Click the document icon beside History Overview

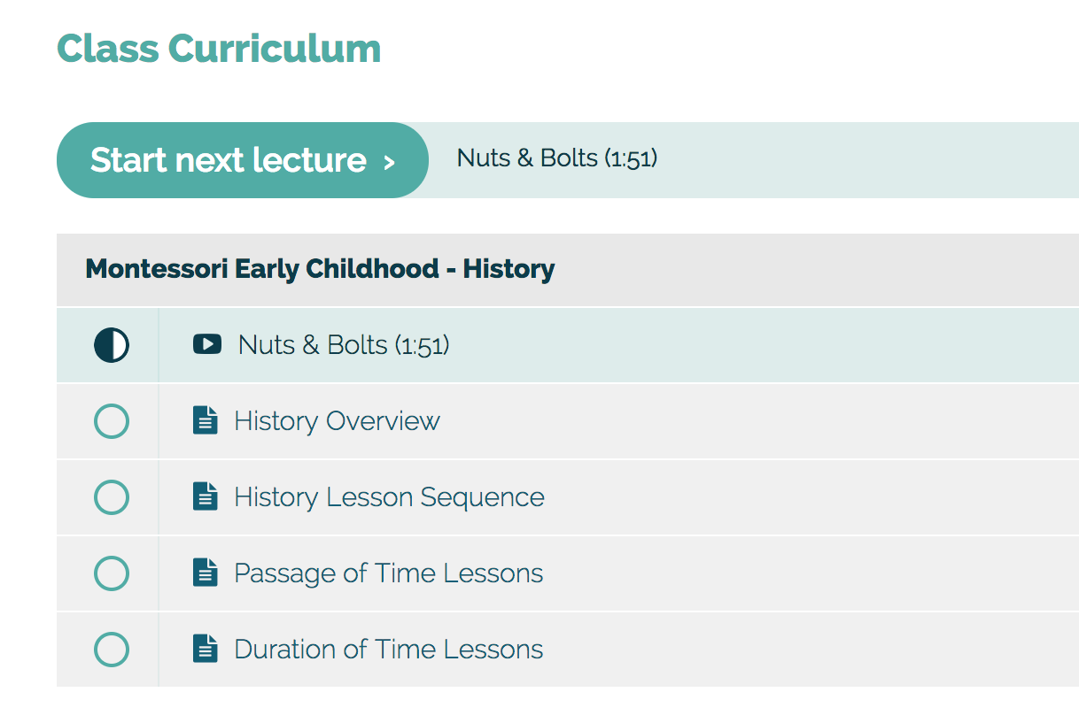pyautogui.click(x=206, y=420)
